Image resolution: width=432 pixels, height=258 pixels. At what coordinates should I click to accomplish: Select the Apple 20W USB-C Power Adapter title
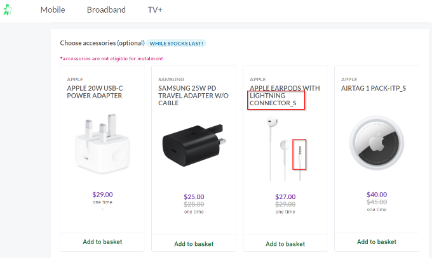click(x=95, y=92)
